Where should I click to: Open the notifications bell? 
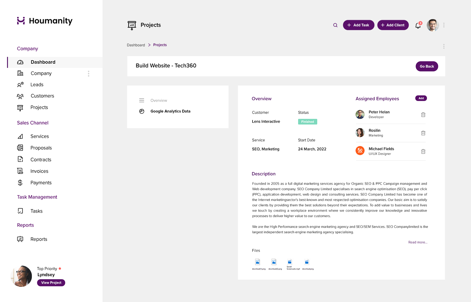(x=418, y=26)
